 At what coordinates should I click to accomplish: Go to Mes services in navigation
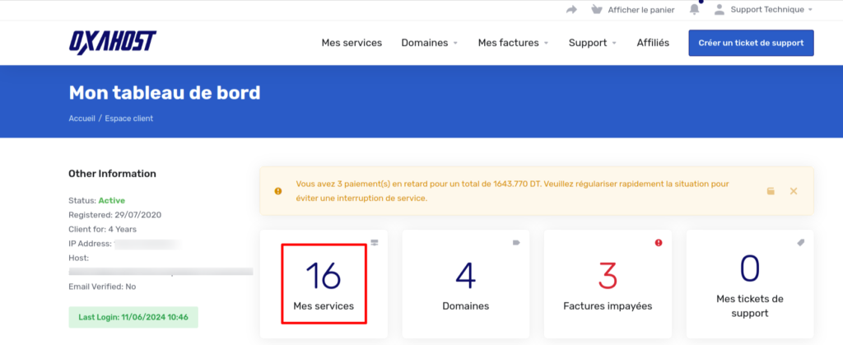(352, 43)
